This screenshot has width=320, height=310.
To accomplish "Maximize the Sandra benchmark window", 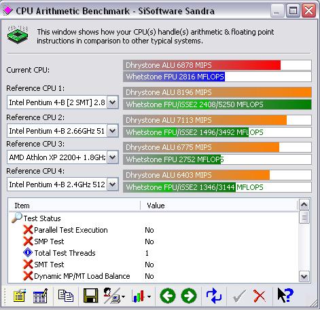I will [x=293, y=10].
